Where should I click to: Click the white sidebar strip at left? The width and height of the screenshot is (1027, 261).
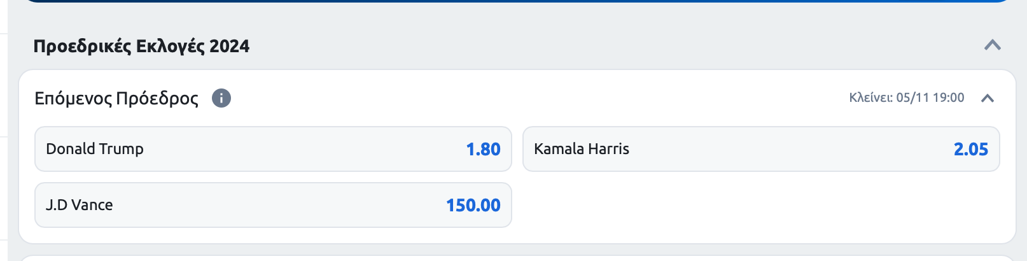[3, 127]
